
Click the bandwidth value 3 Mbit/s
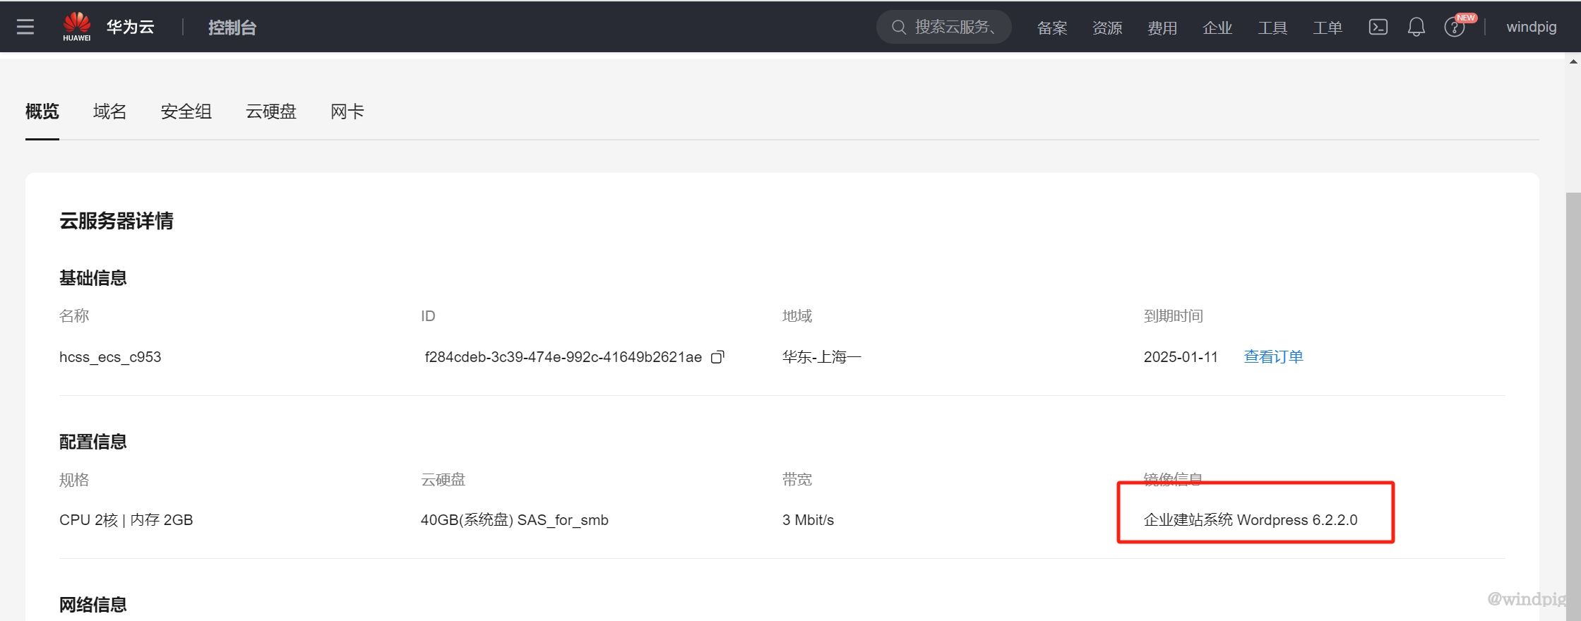click(x=808, y=520)
